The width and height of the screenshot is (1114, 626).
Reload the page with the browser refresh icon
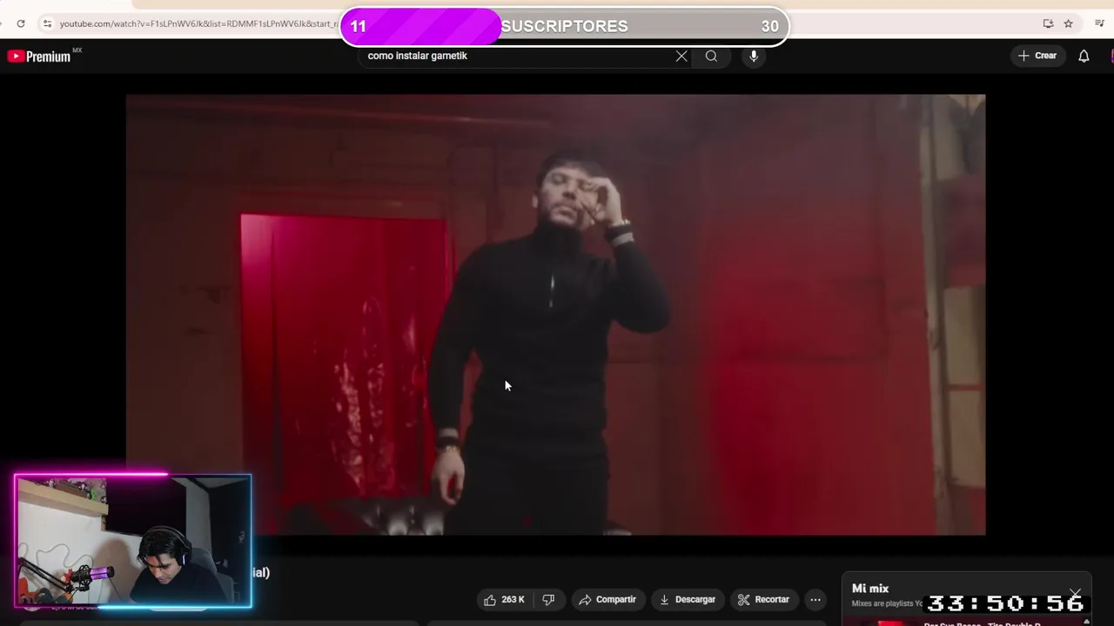(x=21, y=23)
